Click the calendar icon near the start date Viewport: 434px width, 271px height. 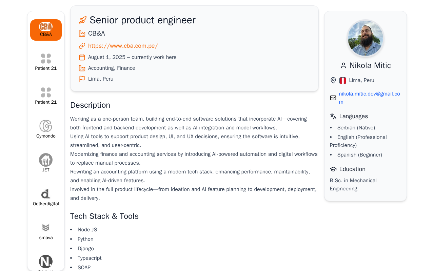point(82,57)
